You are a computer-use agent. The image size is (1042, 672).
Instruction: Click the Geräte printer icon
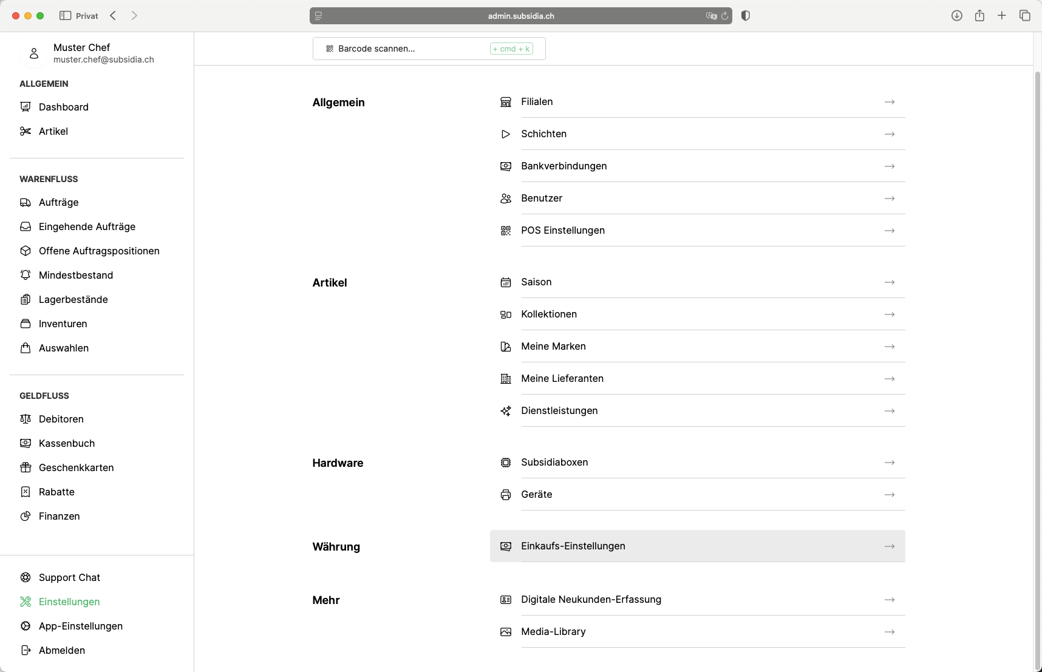[505, 495]
